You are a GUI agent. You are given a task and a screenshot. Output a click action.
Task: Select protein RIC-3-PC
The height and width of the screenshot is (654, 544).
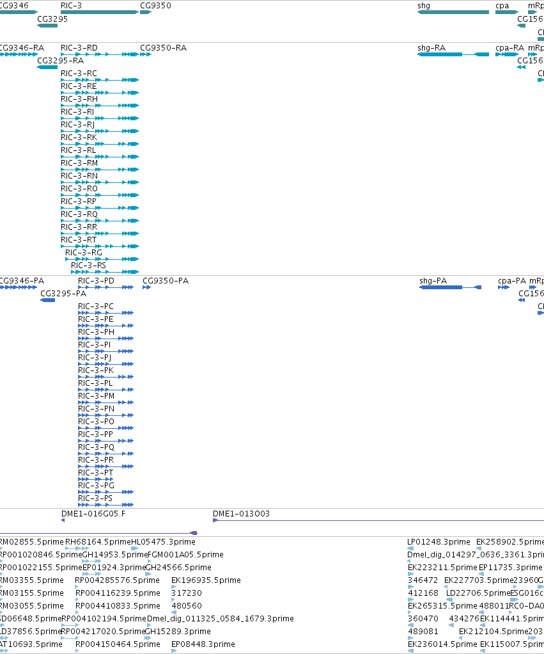coord(106,312)
